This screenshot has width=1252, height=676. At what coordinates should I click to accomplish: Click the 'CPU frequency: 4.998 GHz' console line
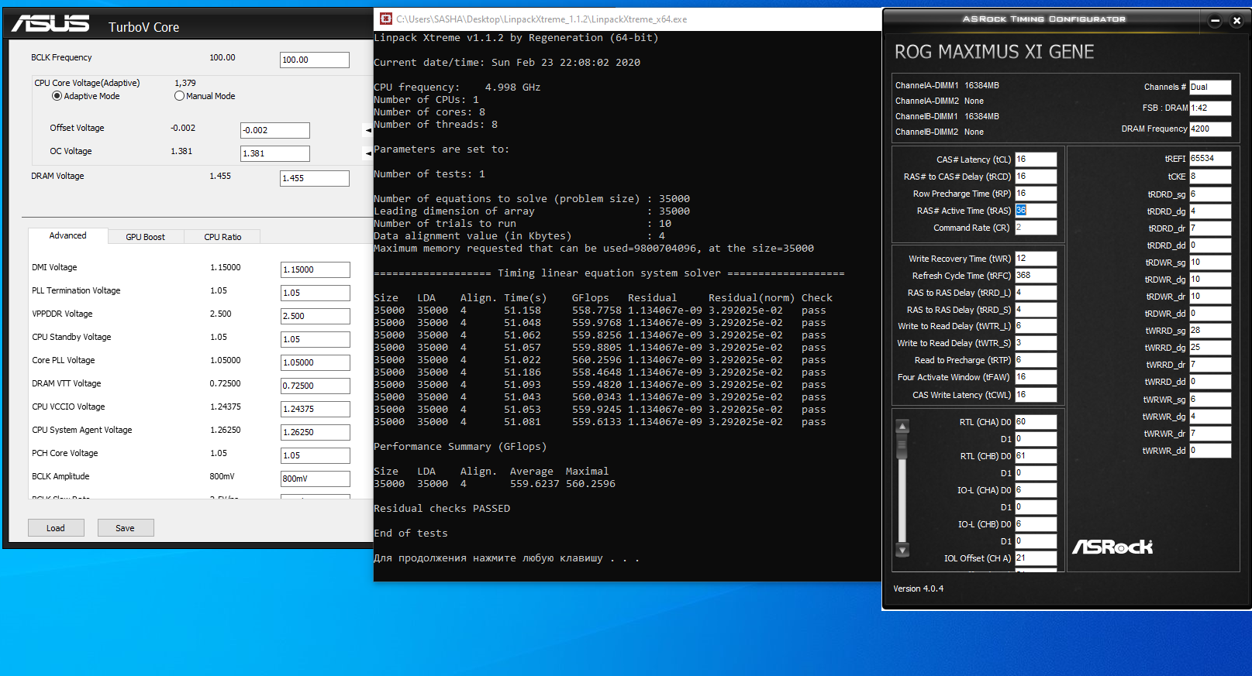tap(457, 88)
